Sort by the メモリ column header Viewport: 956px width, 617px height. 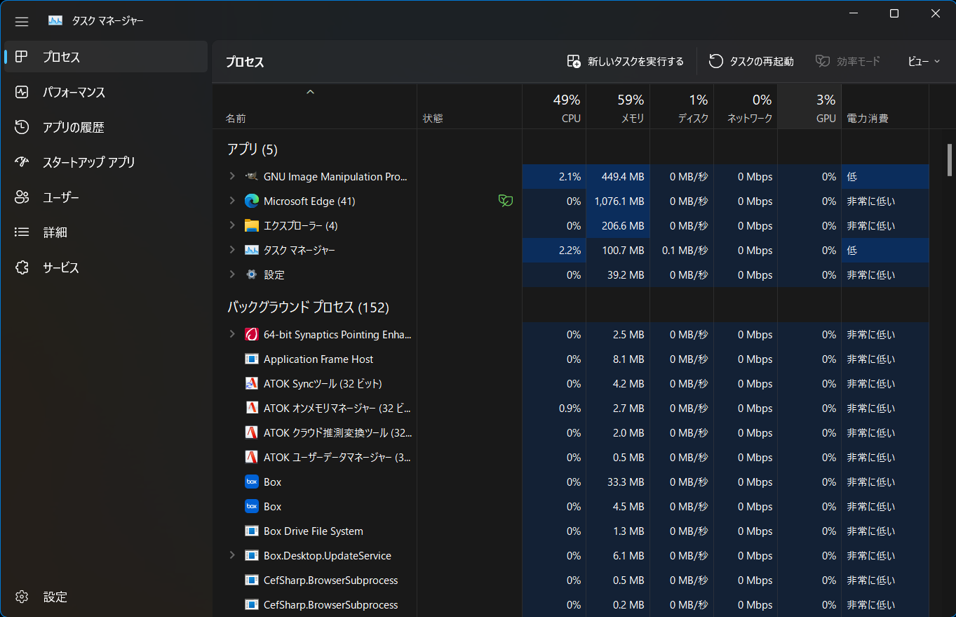[618, 107]
